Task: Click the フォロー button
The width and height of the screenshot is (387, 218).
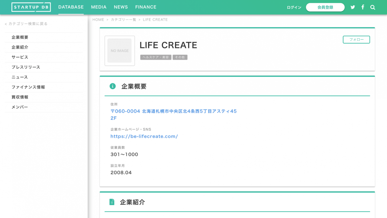Action: click(x=356, y=40)
